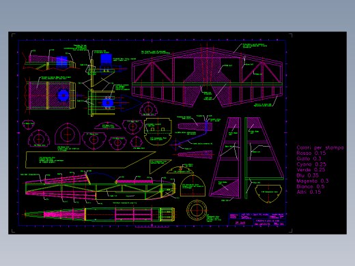Click the blue engine cylinder in top-left side view
The image size is (355, 266).
point(61,62)
